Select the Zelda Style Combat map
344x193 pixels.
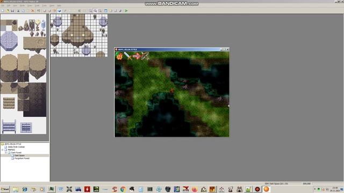tap(16, 147)
